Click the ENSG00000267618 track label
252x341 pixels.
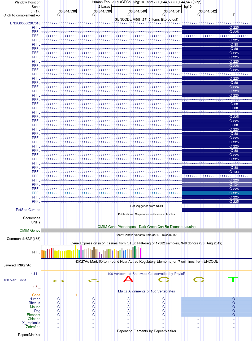25,23
